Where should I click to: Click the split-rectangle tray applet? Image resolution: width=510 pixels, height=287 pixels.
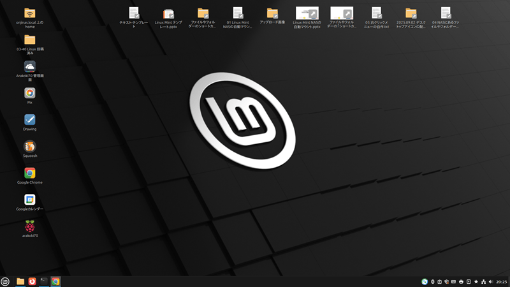(x=439, y=282)
